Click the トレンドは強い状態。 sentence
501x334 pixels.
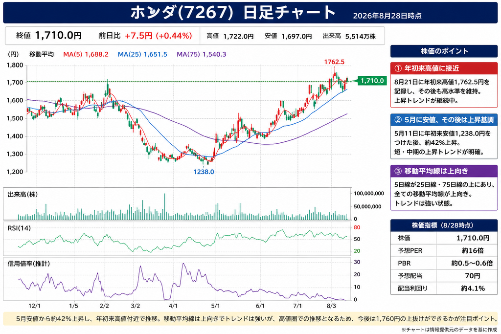pos(423,203)
